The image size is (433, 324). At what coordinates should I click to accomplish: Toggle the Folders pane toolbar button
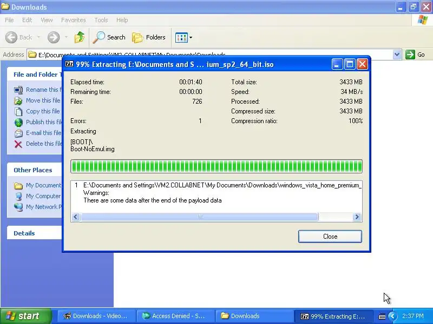click(x=149, y=37)
